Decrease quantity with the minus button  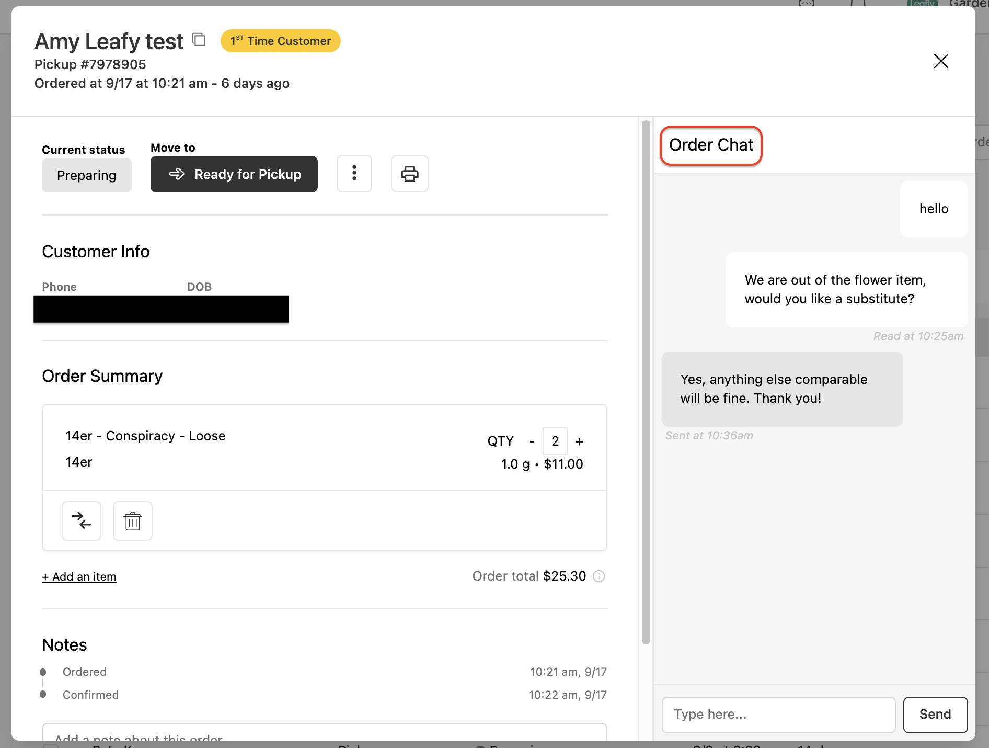pos(532,441)
